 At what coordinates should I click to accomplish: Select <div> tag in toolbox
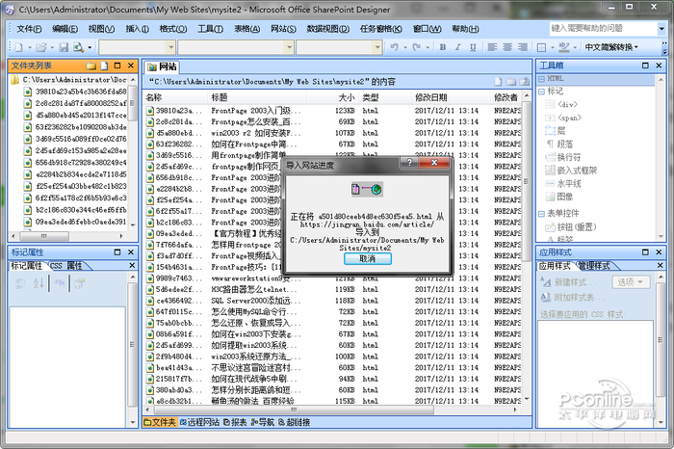coord(567,104)
